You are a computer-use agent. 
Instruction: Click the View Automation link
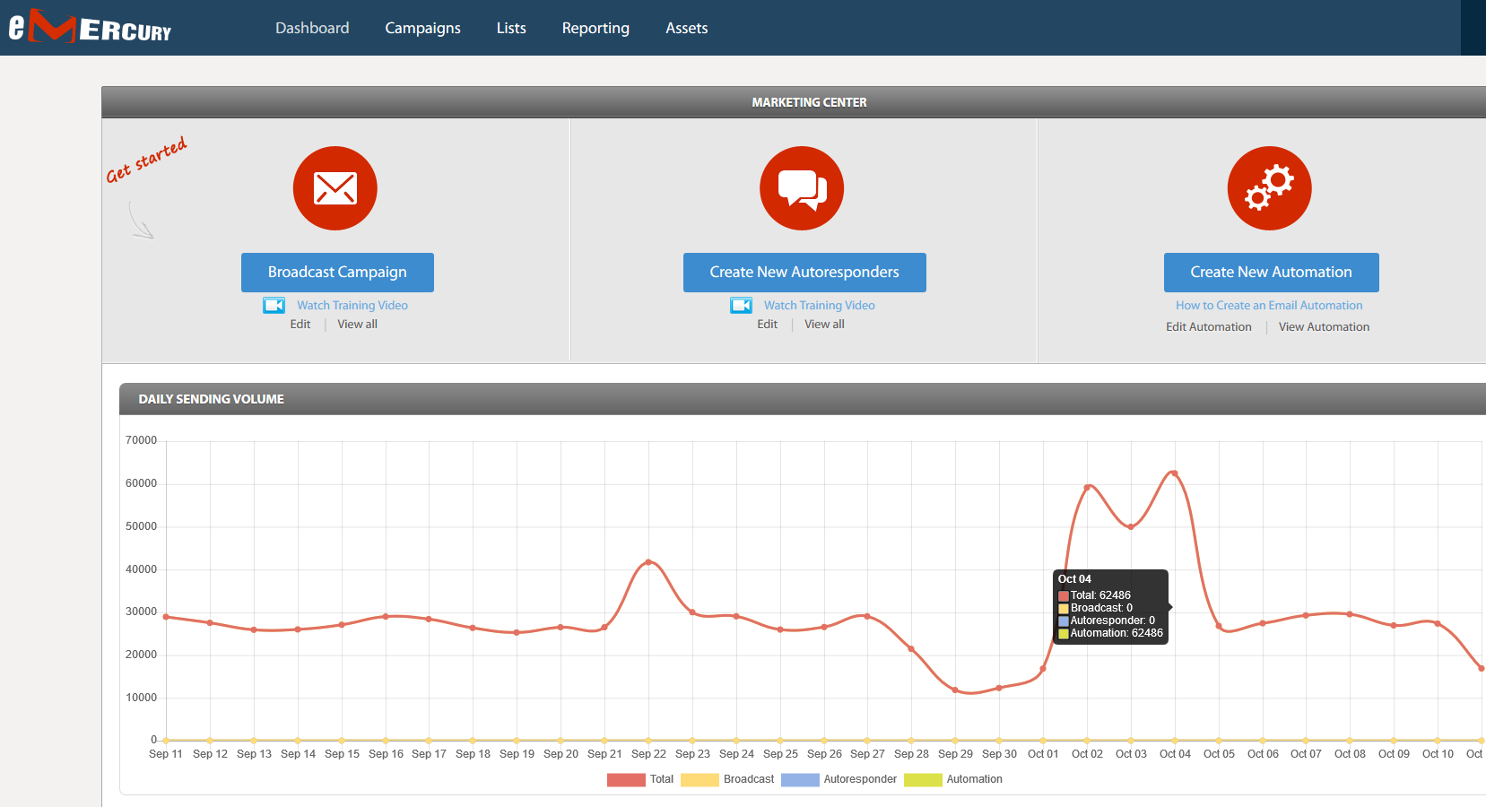pyautogui.click(x=1324, y=327)
